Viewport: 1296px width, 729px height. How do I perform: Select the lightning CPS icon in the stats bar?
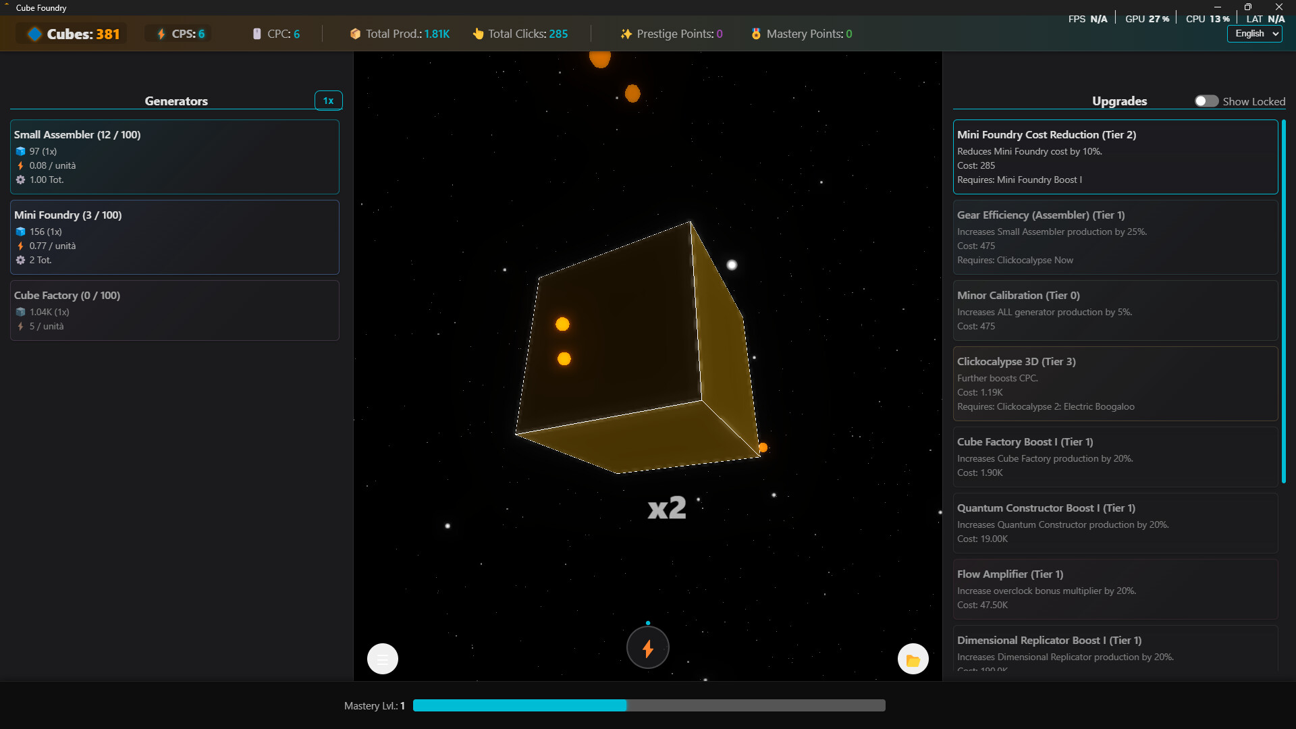pyautogui.click(x=161, y=33)
